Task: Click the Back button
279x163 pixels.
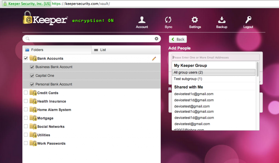Action: 178,39
